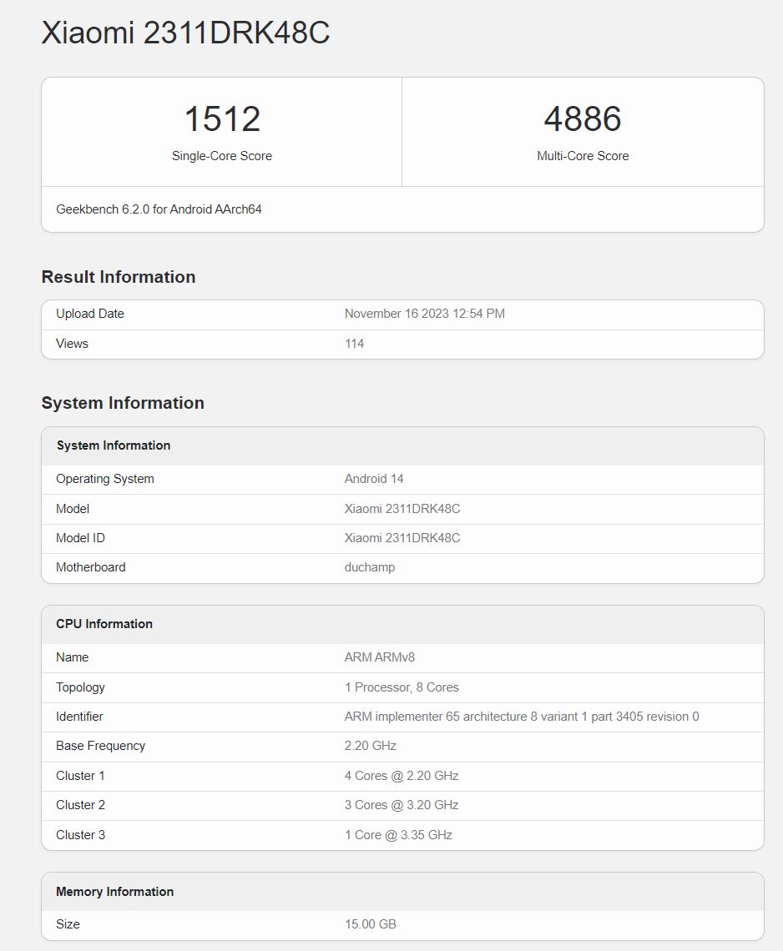Click the Motherboard label
Image resolution: width=783 pixels, height=951 pixels.
pyautogui.click(x=91, y=567)
